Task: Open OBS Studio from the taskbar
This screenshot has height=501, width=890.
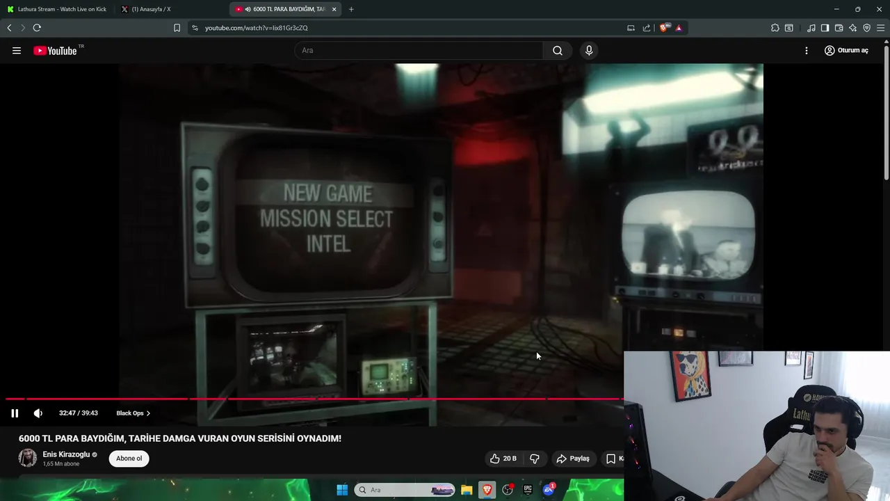Action: pyautogui.click(x=508, y=490)
